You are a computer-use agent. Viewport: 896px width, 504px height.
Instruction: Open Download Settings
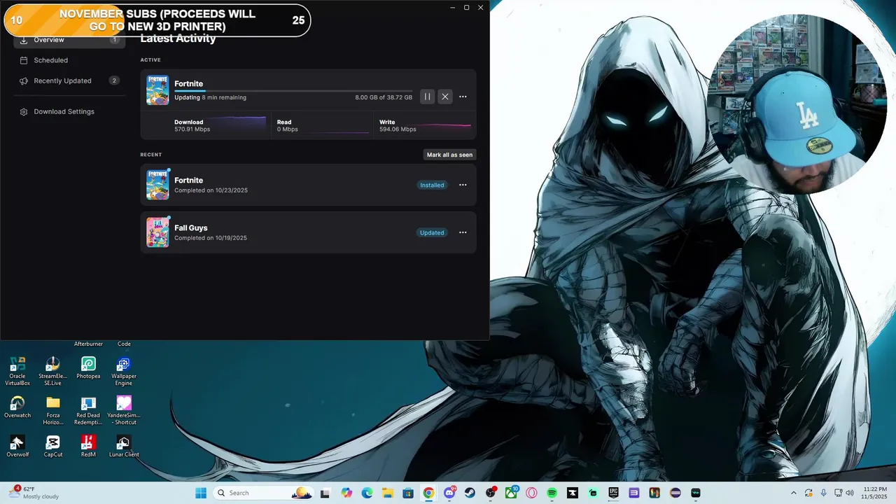pyautogui.click(x=69, y=111)
